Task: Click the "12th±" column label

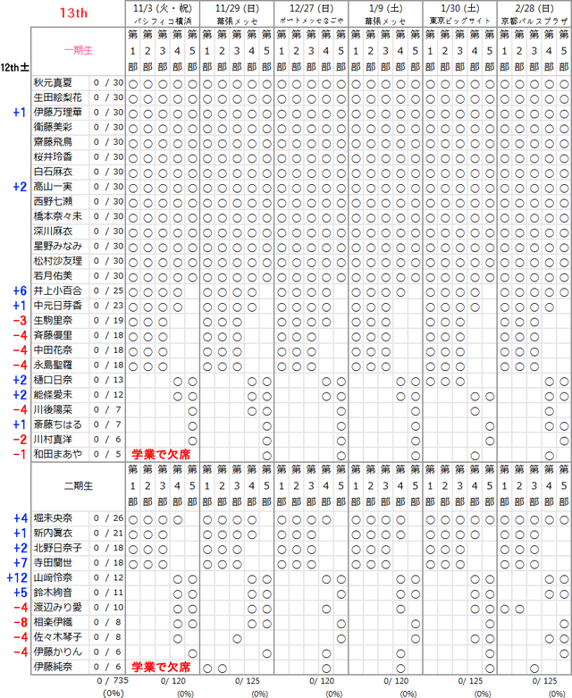Action: (x=14, y=68)
